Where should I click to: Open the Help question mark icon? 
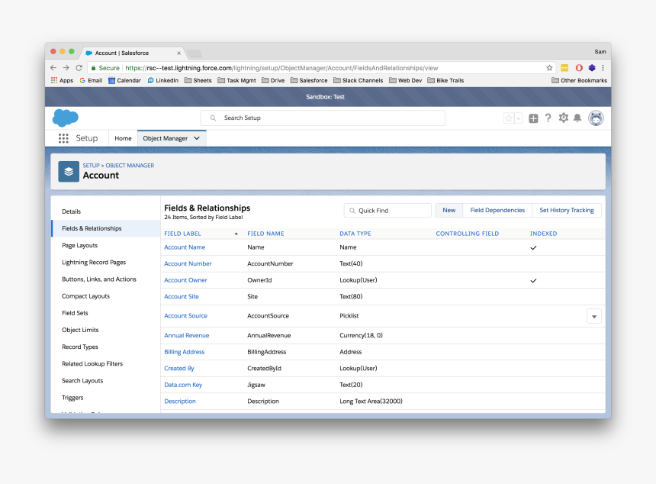(x=548, y=118)
